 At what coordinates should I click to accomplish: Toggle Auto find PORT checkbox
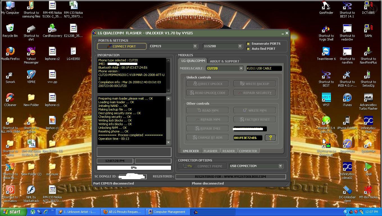tap(248, 49)
